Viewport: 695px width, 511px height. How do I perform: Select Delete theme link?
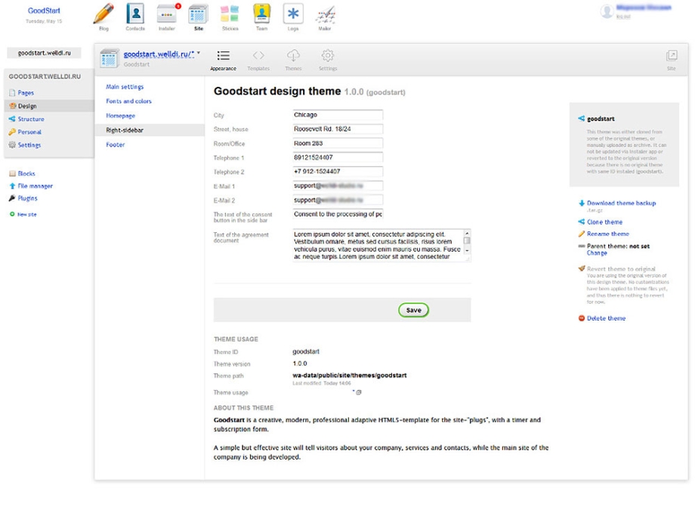coord(606,318)
